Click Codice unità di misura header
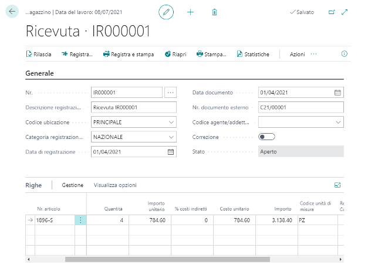Image resolution: width=378 pixels, height=265 pixels. point(315,206)
